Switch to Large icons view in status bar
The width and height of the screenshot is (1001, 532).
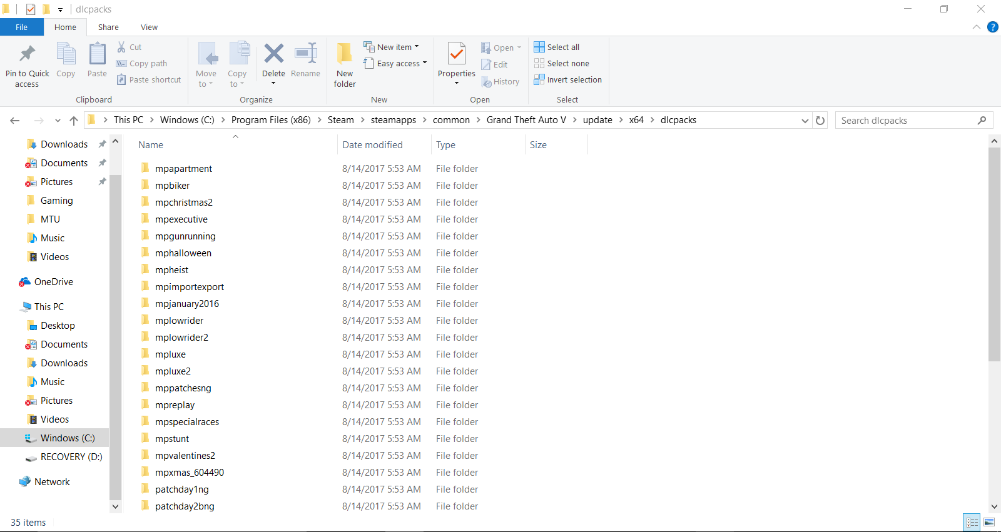pyautogui.click(x=989, y=522)
